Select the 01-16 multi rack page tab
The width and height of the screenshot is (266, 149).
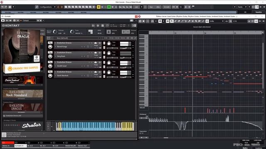106,38
